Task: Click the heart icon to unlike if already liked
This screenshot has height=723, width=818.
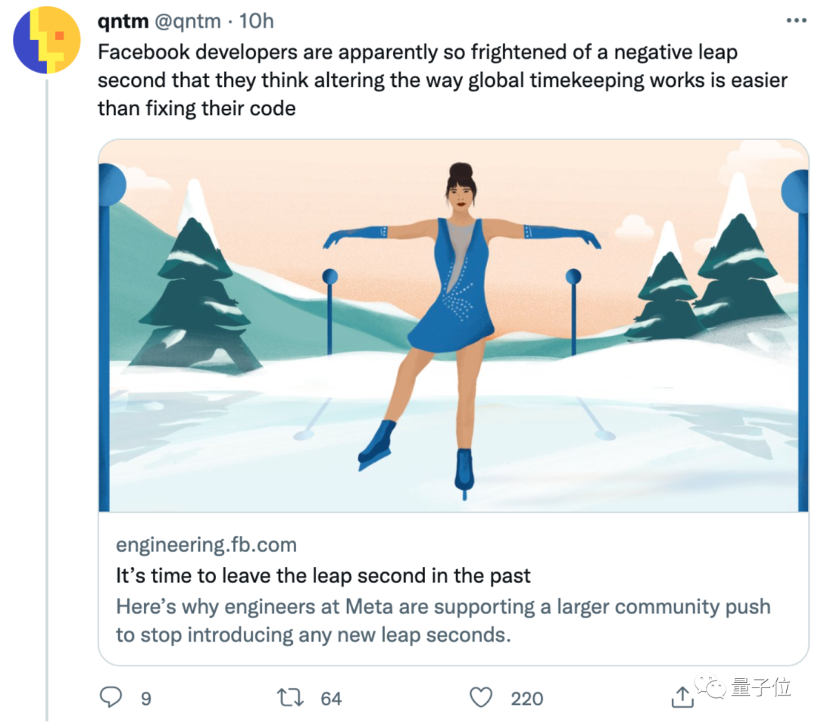Action: (x=480, y=698)
